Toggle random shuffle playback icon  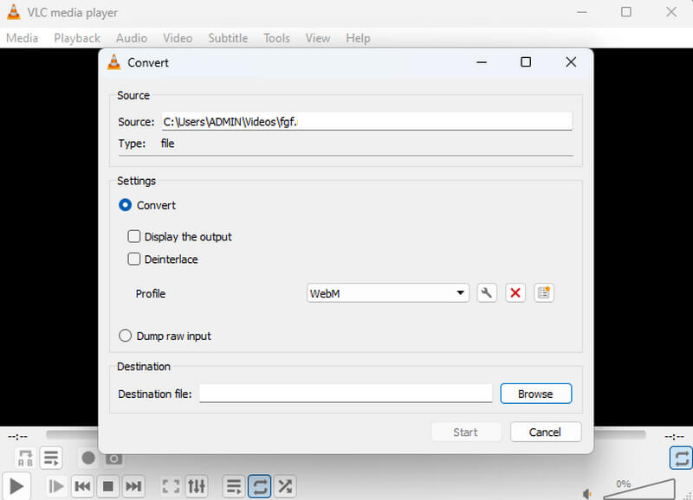(x=285, y=486)
